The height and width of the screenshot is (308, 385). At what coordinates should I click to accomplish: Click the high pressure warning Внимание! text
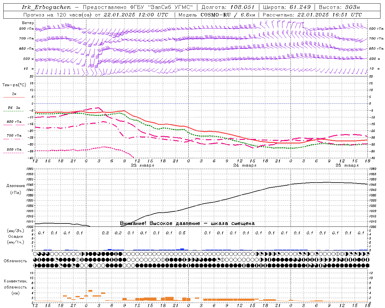(187, 223)
